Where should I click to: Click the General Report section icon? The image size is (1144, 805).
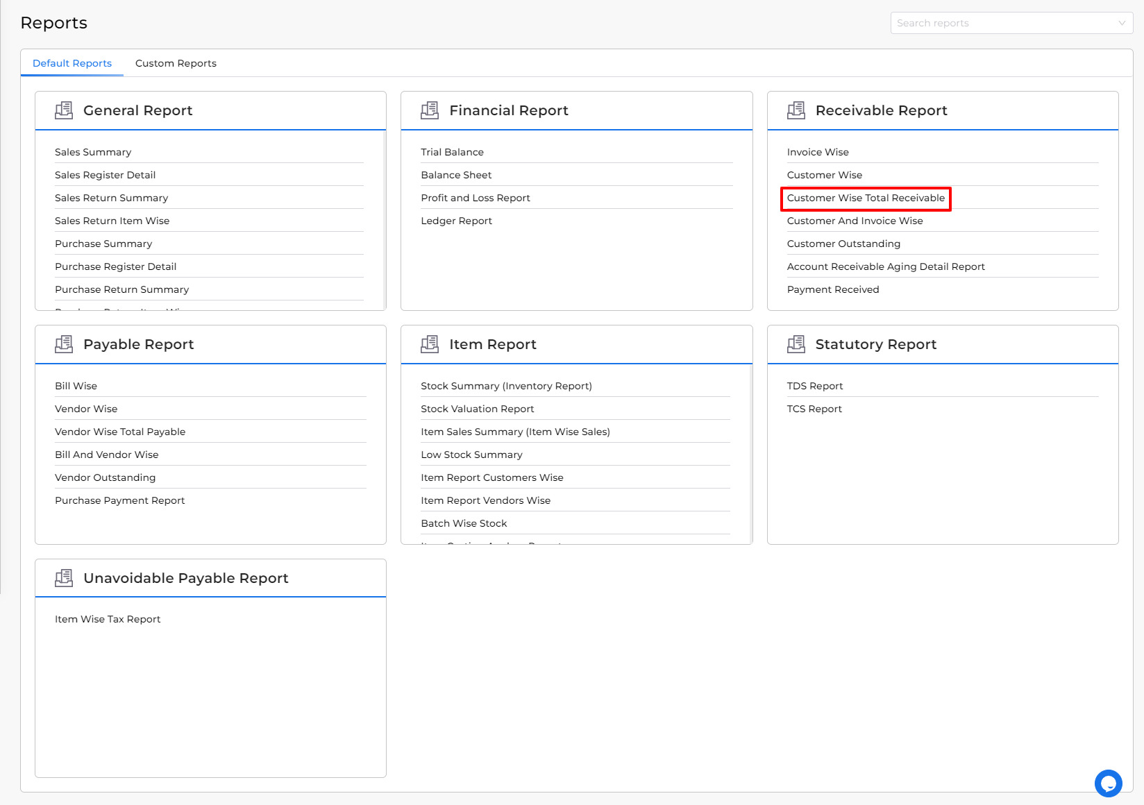(64, 110)
